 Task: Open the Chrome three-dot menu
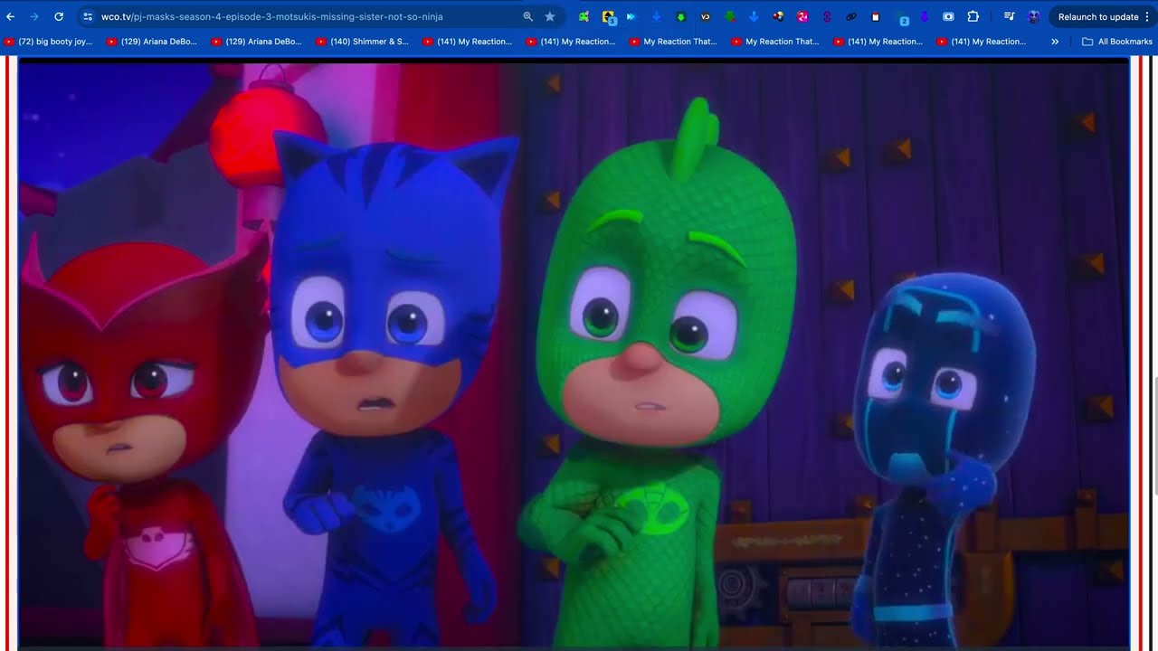(1147, 16)
